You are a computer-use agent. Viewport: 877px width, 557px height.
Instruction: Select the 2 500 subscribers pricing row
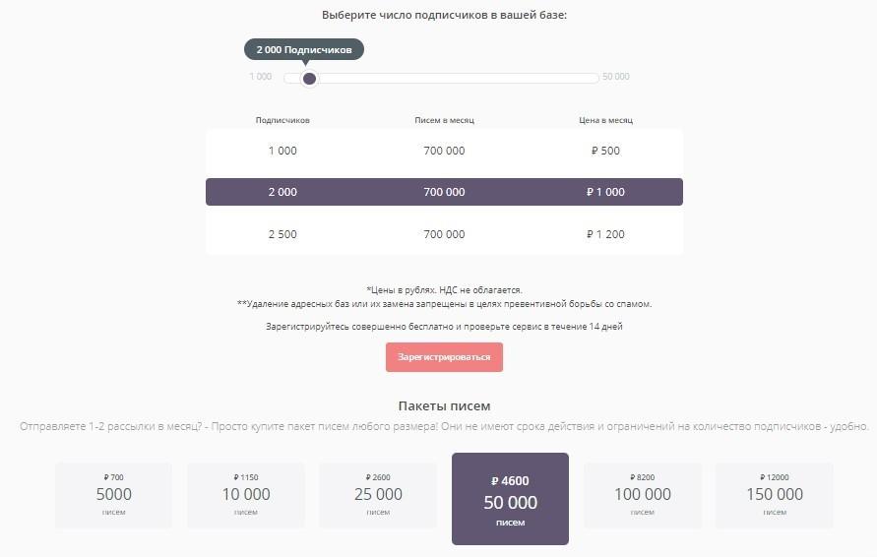[444, 234]
